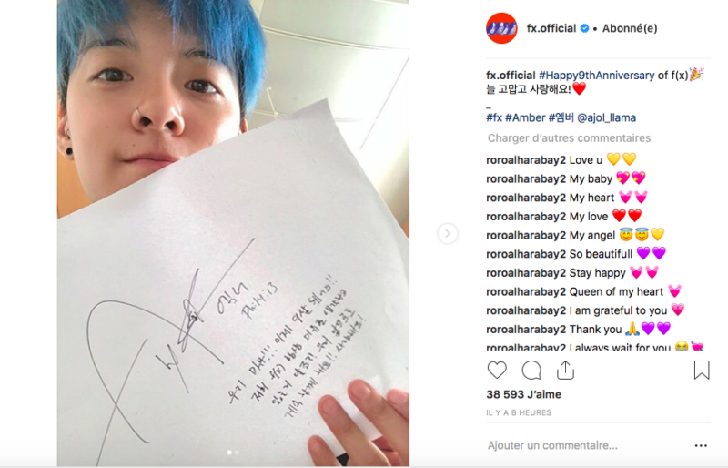Open the three-dot more options menu
728x468 pixels.
pos(701,445)
